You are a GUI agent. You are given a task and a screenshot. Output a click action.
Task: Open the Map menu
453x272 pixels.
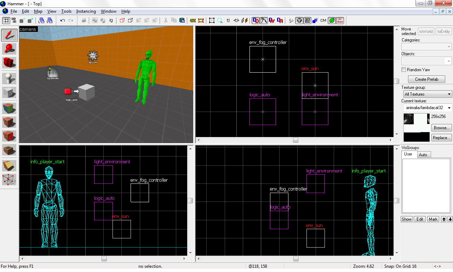pos(38,11)
